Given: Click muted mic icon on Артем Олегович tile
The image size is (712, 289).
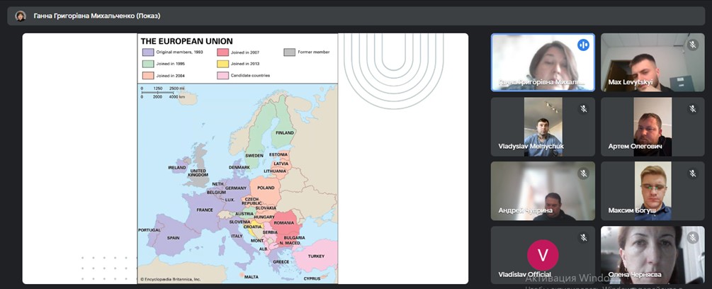Looking at the screenshot, I should [x=692, y=109].
